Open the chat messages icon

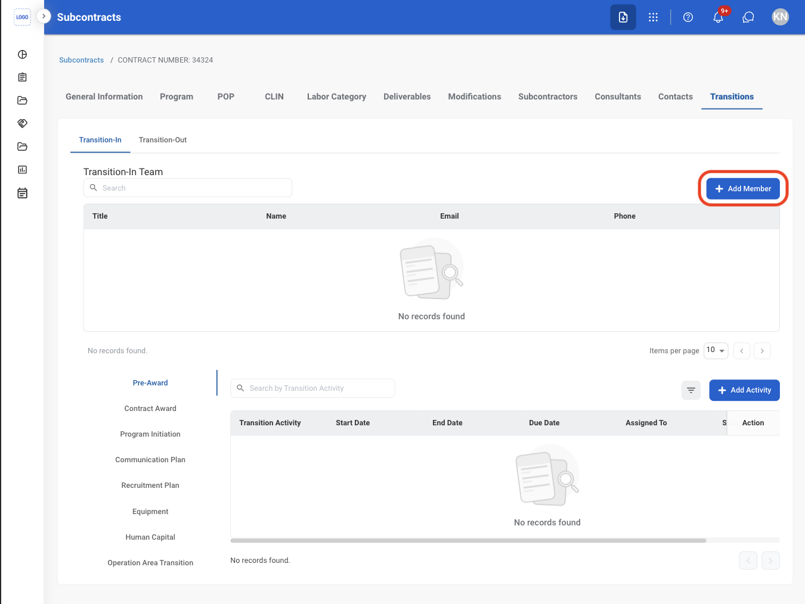coord(748,17)
